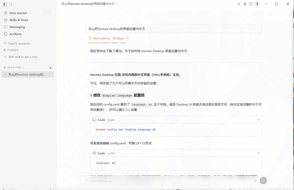Click the Messaging speech bubble icon
Screen dimensions: 294x190
[x=6, y=27]
